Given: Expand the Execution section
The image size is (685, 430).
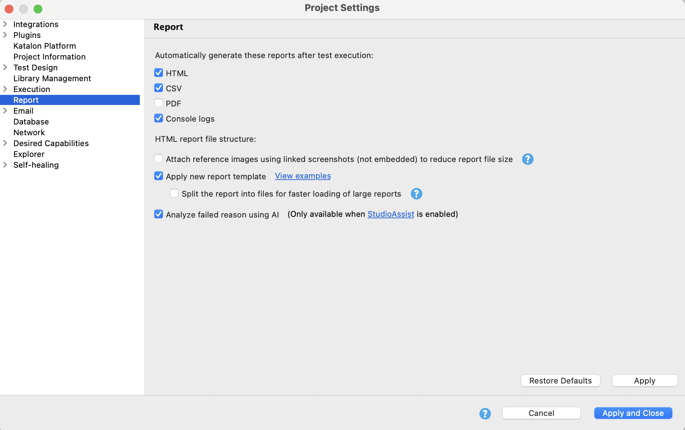Looking at the screenshot, I should click(5, 89).
